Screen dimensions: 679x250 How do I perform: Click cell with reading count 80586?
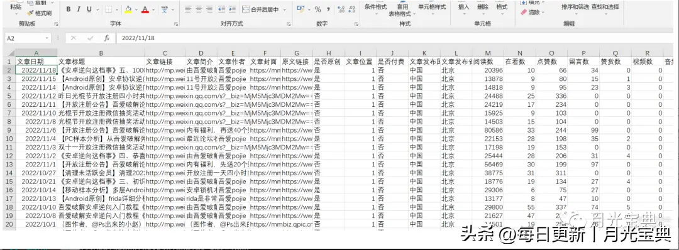coord(489,130)
